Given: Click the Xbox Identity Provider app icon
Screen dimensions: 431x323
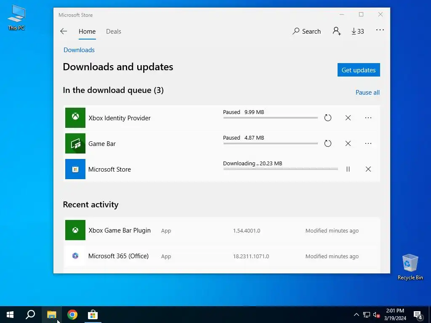Looking at the screenshot, I should click(x=75, y=118).
